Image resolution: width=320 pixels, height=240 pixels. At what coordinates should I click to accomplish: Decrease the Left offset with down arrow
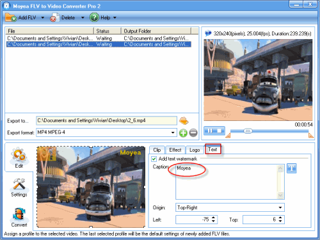(x=213, y=221)
